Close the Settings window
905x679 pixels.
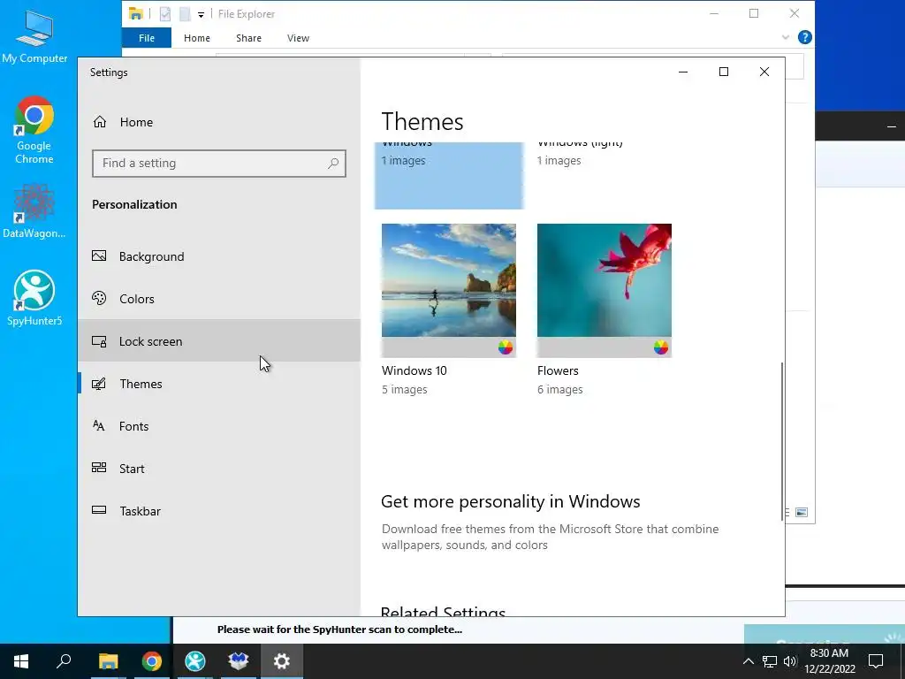click(764, 72)
